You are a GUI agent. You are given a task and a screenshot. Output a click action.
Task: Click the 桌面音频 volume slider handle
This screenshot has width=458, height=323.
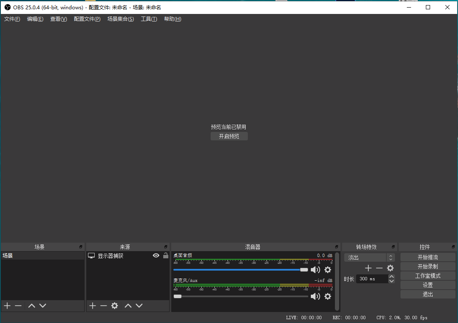point(304,270)
